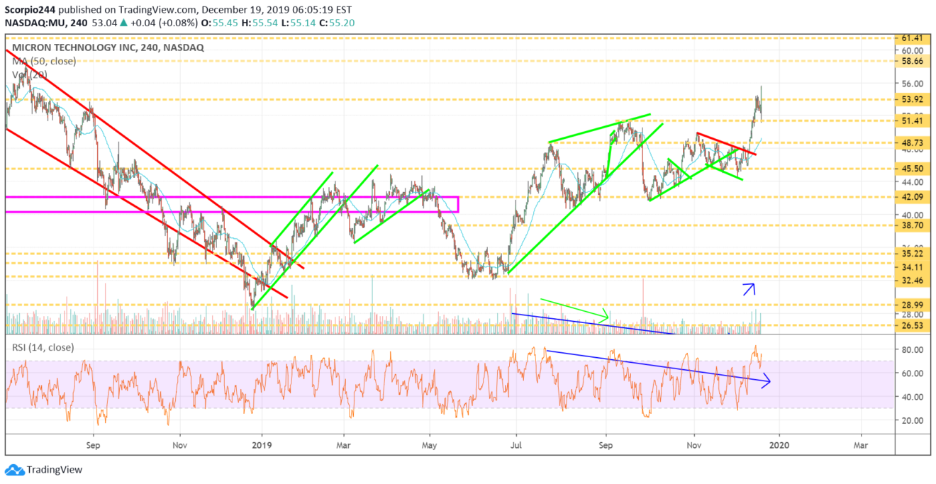Click the Mar marker following 2020
Image resolution: width=936 pixels, height=484 pixels.
[x=860, y=446]
